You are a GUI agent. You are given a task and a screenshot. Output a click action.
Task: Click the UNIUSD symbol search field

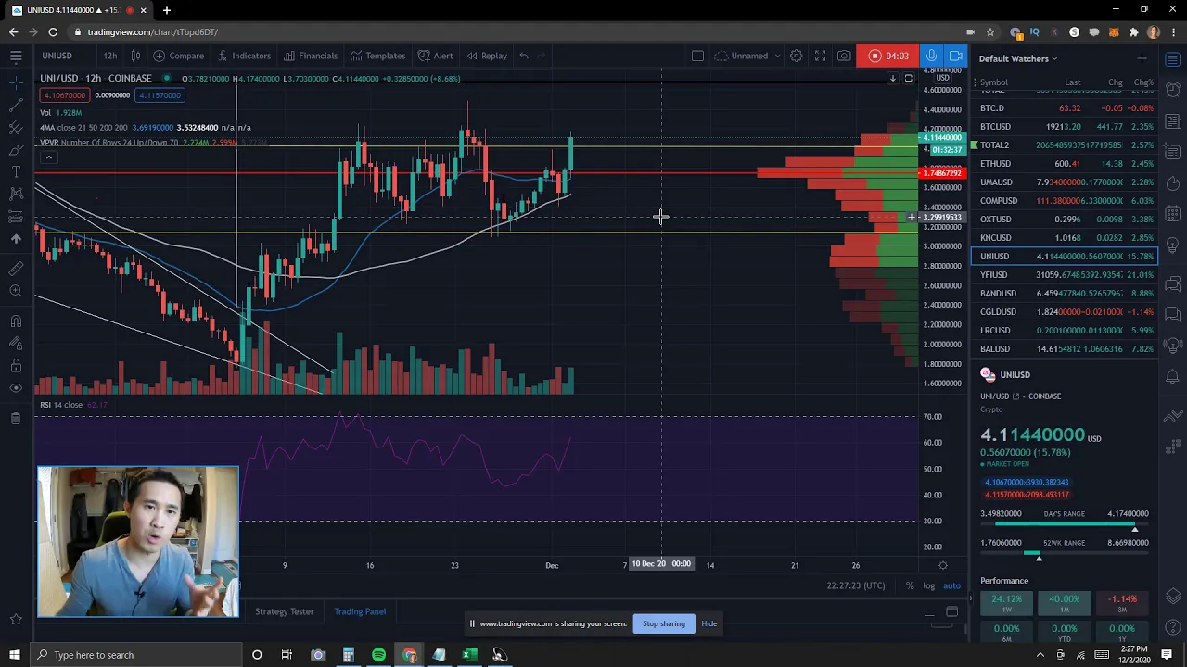[x=57, y=56]
